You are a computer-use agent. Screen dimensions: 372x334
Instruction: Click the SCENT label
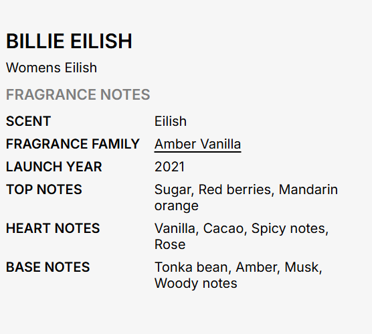pos(29,121)
